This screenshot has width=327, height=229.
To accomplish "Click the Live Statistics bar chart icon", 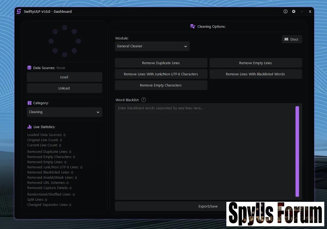I will 29,127.
